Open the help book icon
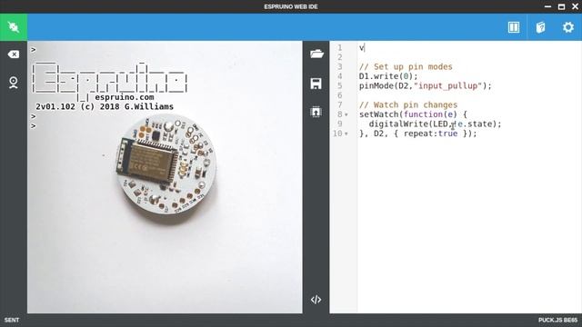This screenshot has height=327, width=582. click(541, 27)
